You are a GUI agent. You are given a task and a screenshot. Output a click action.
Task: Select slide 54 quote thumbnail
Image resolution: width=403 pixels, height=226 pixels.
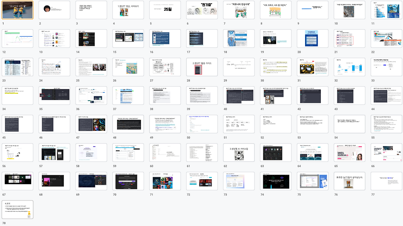coord(349,124)
